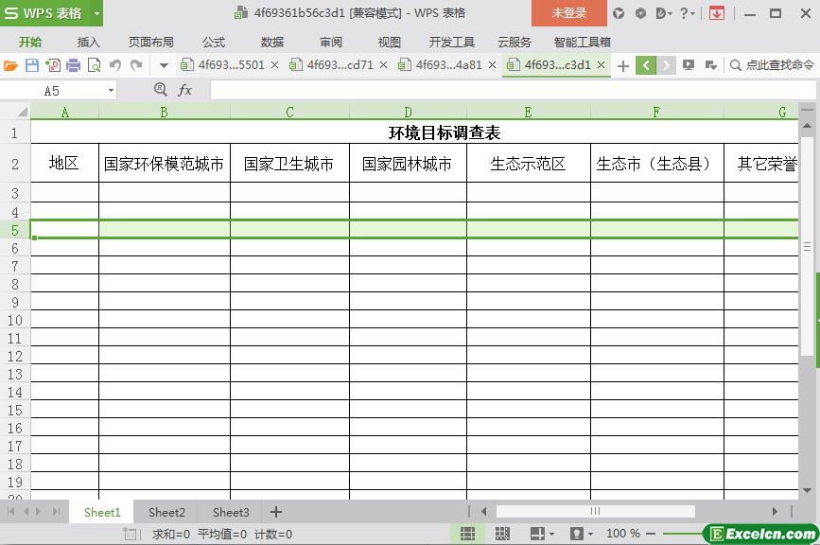Open the 云服务 ribbon tab
Screen dimensions: 820x545
tap(515, 42)
